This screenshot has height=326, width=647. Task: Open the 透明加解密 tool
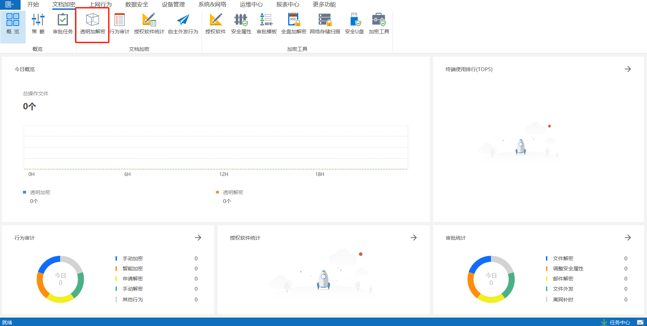(x=92, y=24)
